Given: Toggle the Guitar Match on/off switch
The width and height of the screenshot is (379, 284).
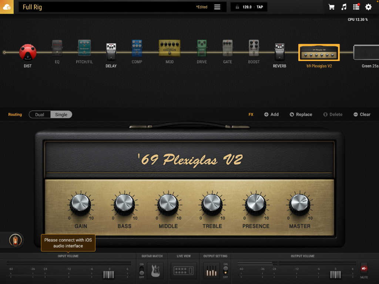Looking at the screenshot, I should [x=142, y=271].
